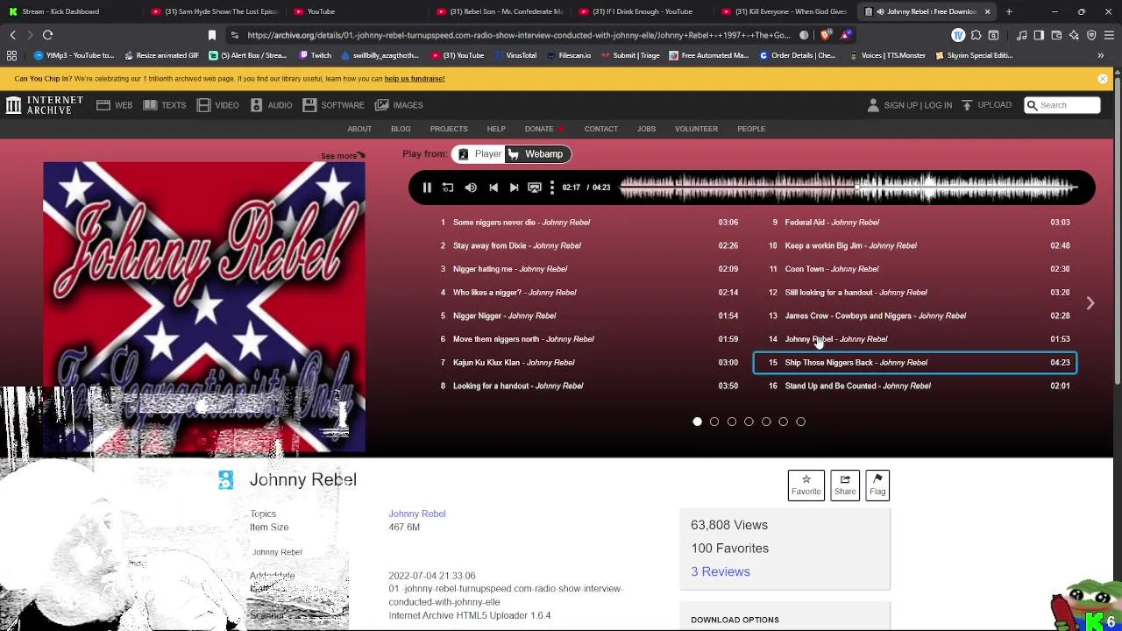
Task: Open browser extensions puzzle icon
Action: pos(976,35)
